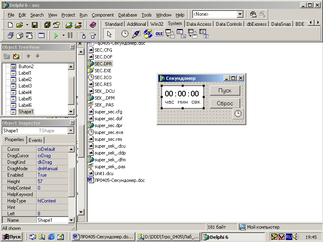Open the Project menu
323x242 pixels.
pos(68,15)
